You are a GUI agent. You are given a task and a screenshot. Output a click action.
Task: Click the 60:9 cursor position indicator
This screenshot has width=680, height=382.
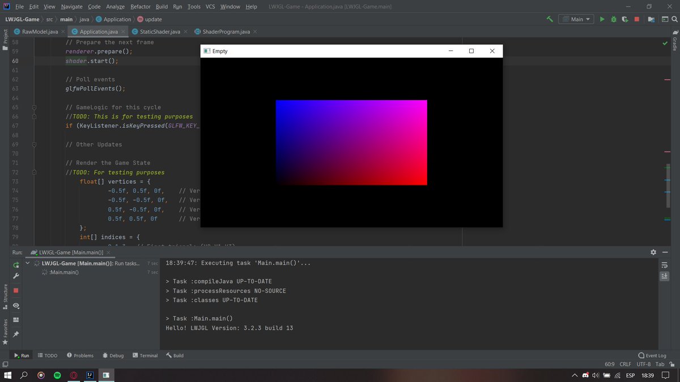[609, 364]
